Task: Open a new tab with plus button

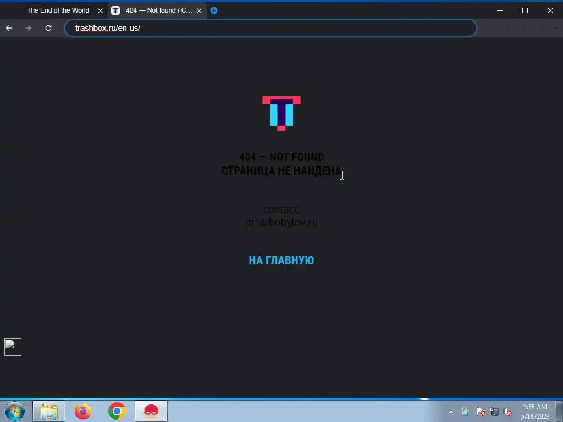Action: tap(214, 10)
